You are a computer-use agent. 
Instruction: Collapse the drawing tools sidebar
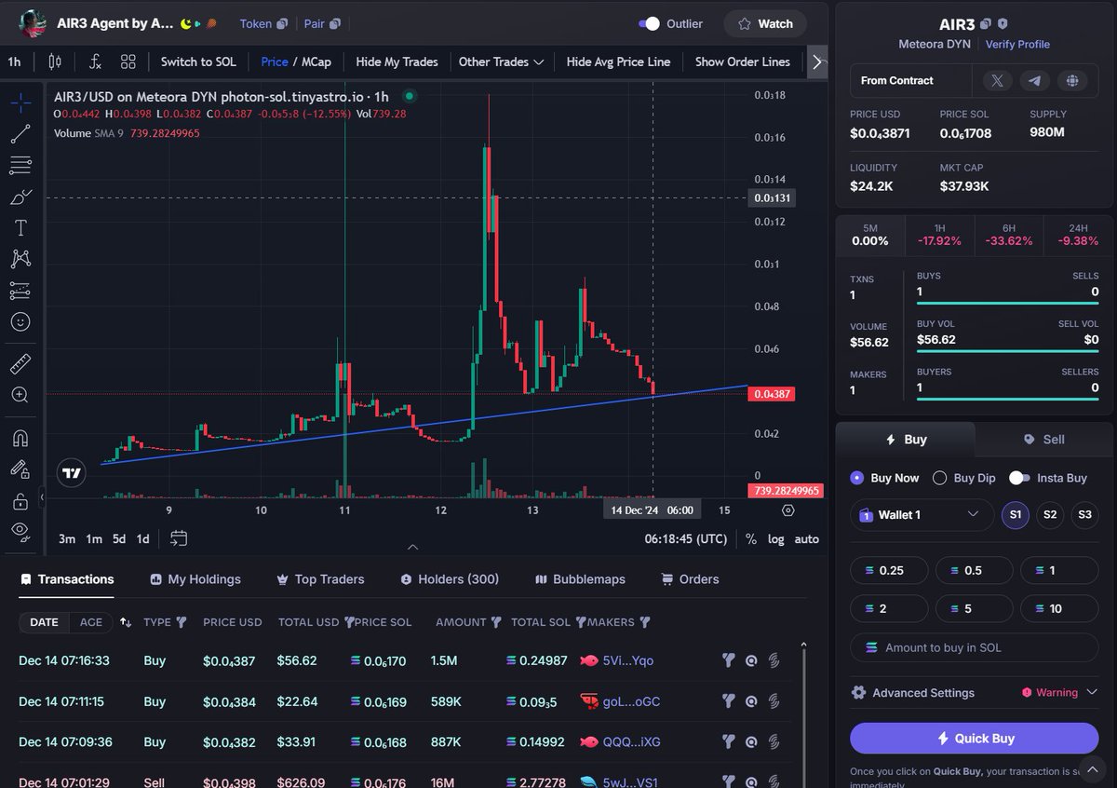point(41,497)
